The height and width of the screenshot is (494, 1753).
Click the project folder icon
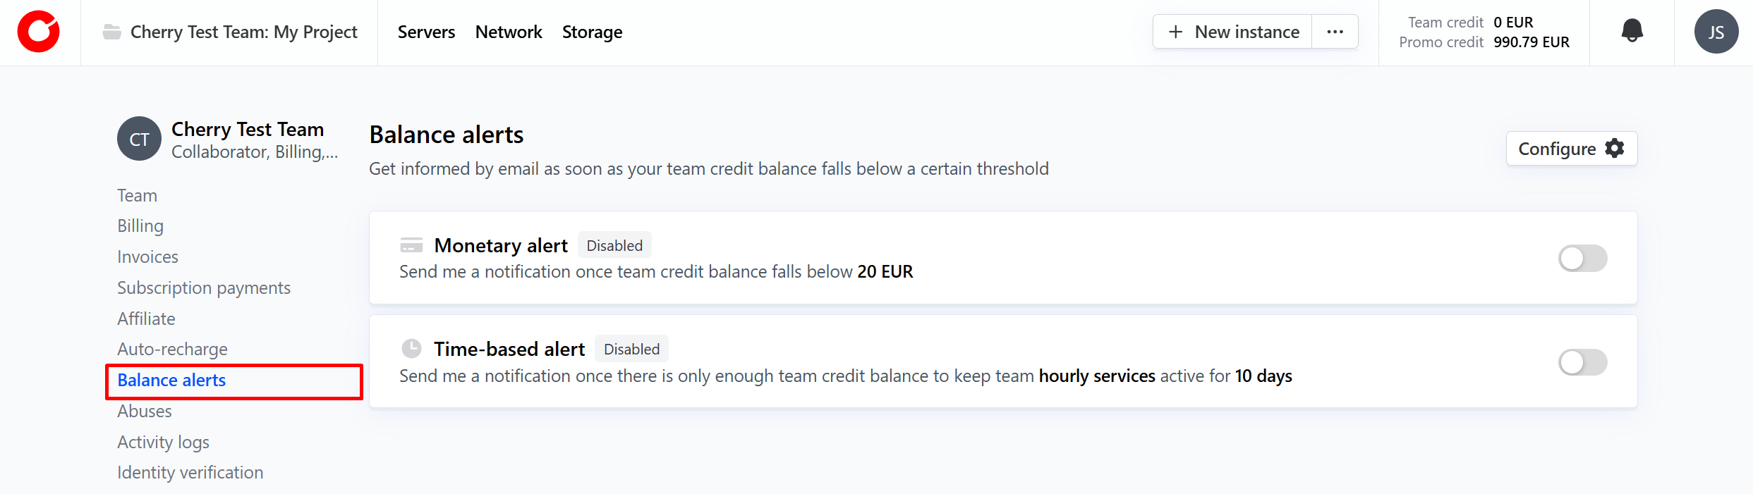point(111,32)
